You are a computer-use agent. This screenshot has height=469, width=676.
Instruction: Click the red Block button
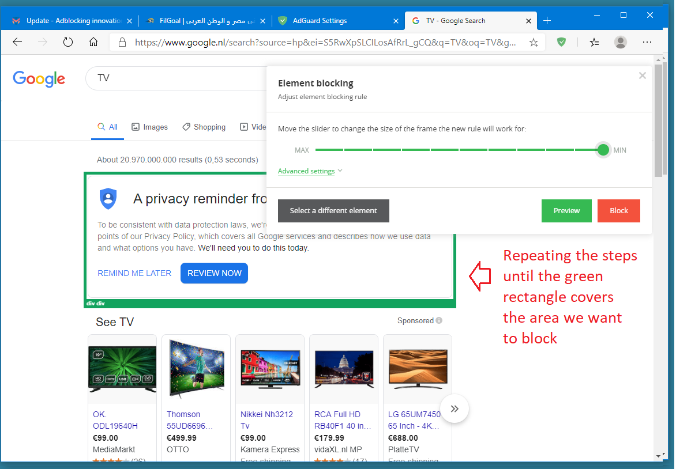click(619, 211)
